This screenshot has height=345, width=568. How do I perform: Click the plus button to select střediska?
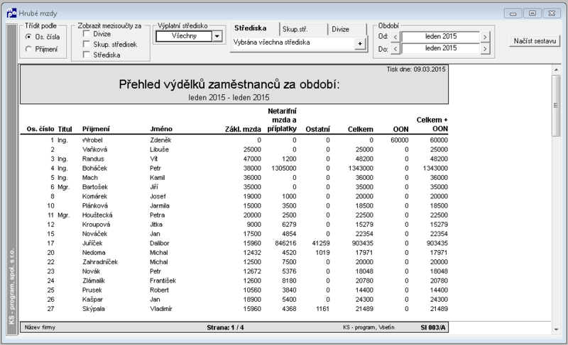360,44
